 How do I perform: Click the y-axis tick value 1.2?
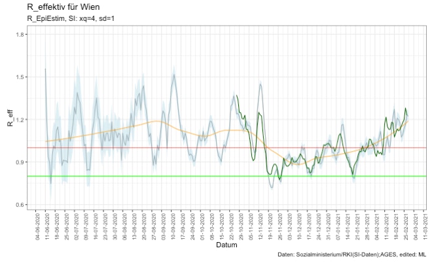tap(22, 120)
